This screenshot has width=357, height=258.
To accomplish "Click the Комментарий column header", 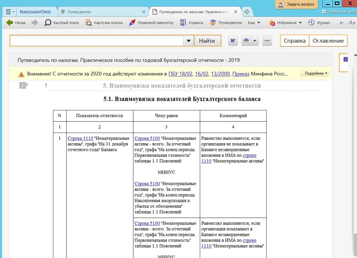I will [233, 116].
